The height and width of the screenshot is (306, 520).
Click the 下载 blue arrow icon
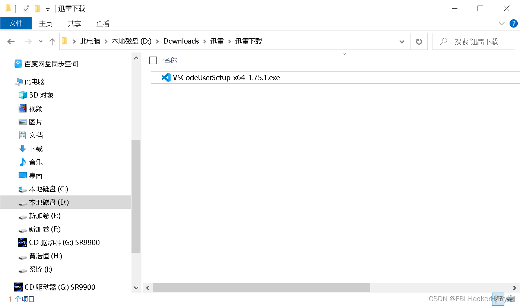[23, 149]
